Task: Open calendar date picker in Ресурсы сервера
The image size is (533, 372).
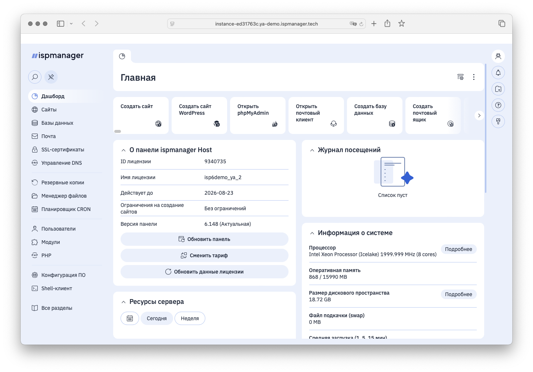Action: [x=130, y=318]
